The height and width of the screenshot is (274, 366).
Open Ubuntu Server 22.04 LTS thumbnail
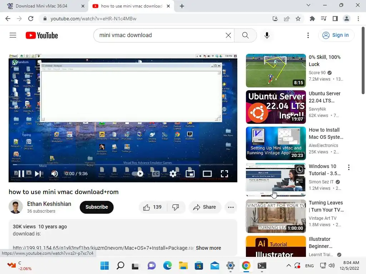tap(276, 107)
